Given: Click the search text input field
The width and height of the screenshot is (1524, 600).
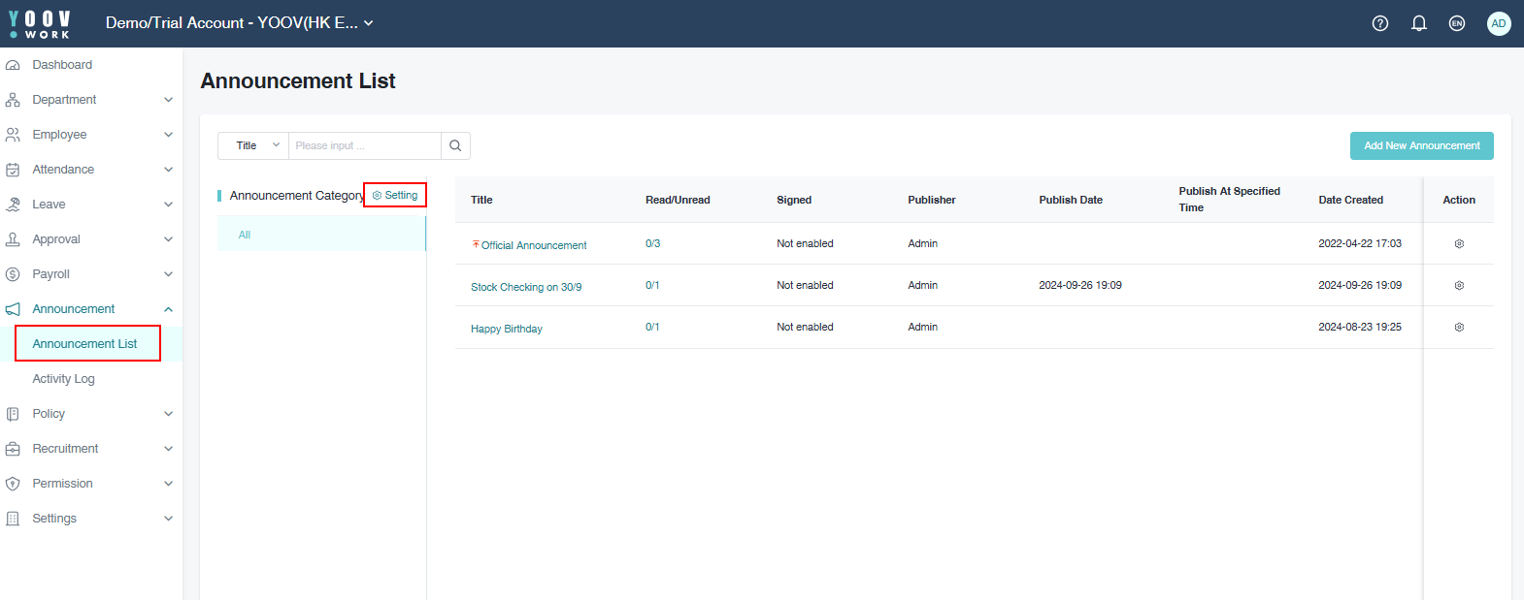Looking at the screenshot, I should 364,145.
